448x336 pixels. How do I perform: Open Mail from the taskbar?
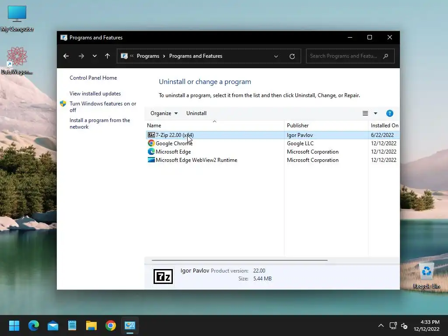pyautogui.click(x=53, y=325)
